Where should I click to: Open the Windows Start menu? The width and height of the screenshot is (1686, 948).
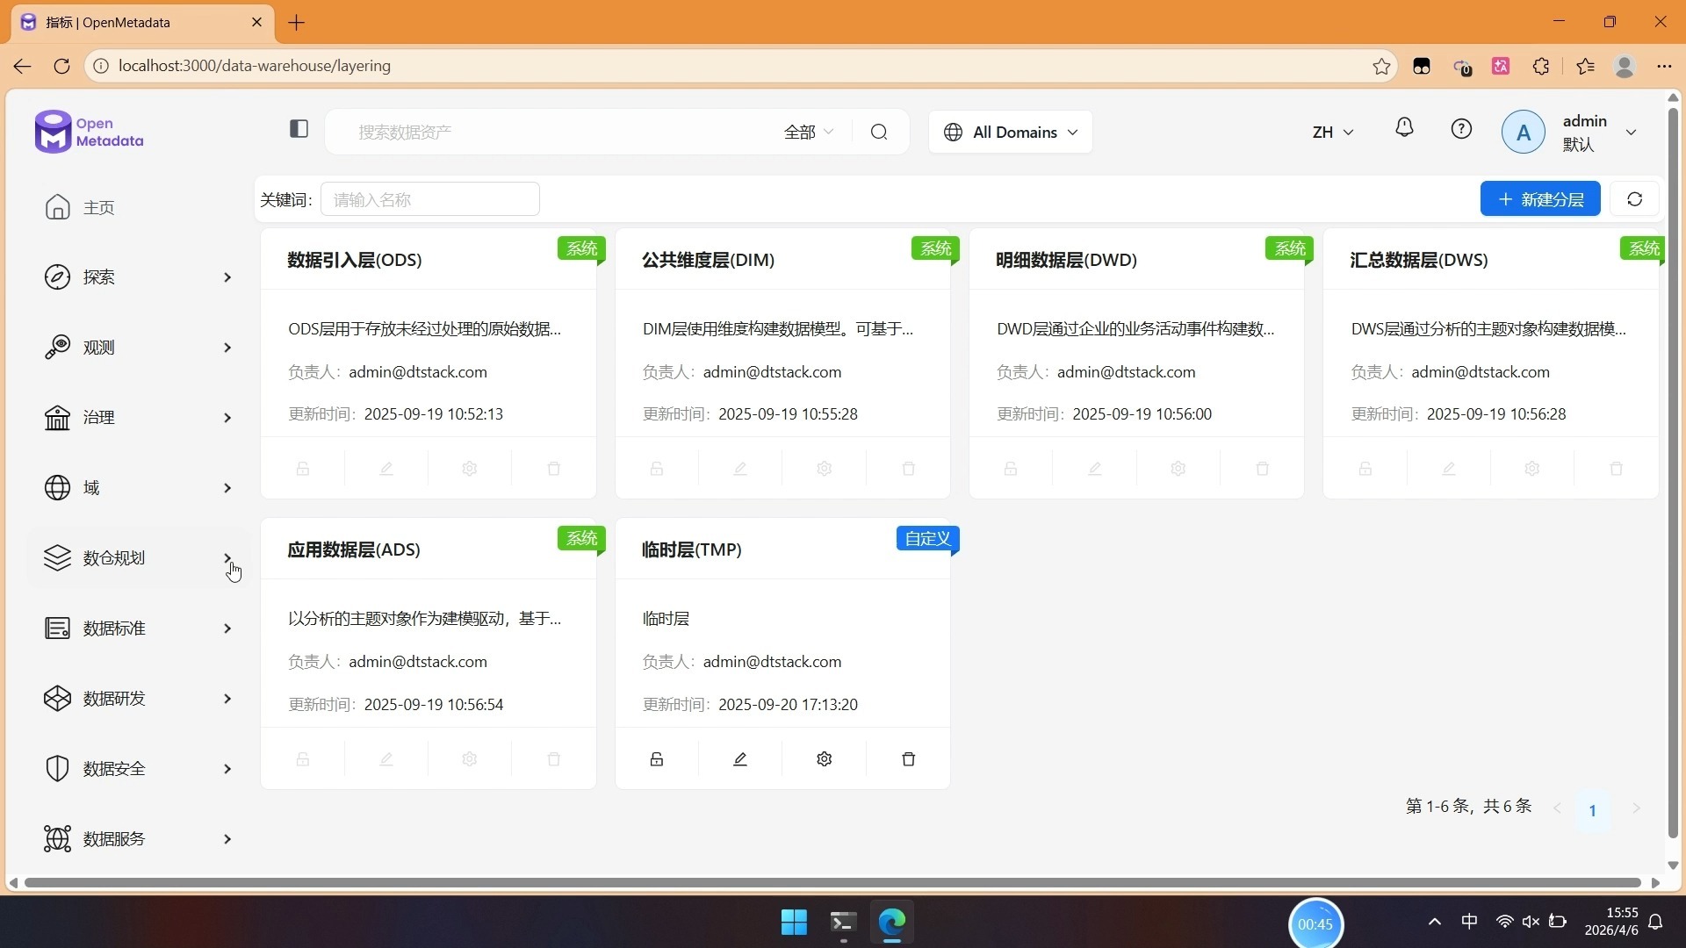click(794, 923)
